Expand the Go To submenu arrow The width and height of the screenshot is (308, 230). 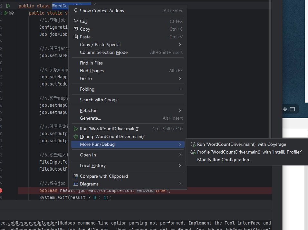coord(180,78)
